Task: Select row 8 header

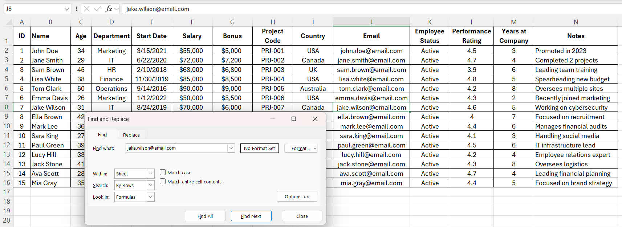Action: 7,107
